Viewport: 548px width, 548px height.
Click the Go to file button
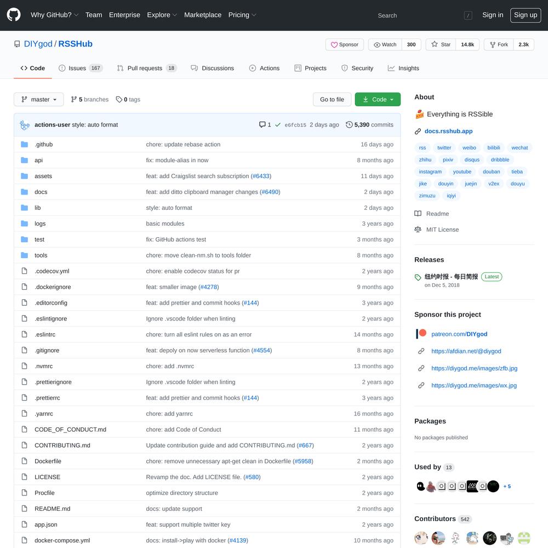tap(332, 99)
